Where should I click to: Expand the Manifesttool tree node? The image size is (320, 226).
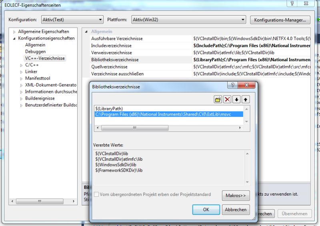(x=21, y=78)
